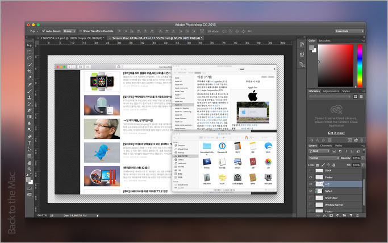
Task: Open the layer fx styles icon in Layers panel
Action: 324,216
